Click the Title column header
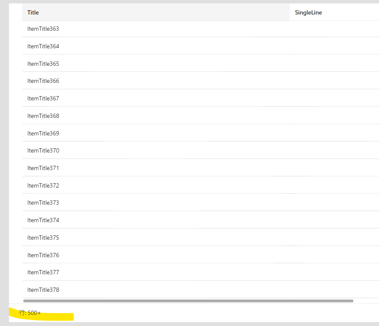 tap(156, 12)
